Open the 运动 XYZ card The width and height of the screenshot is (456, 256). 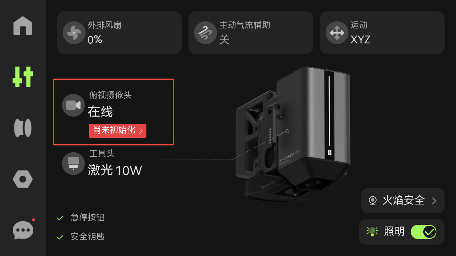382,33
